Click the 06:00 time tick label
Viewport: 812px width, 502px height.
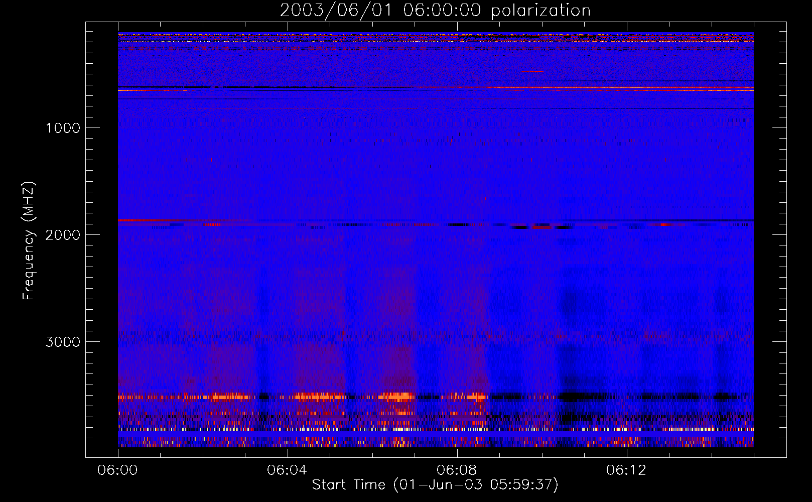click(x=117, y=470)
